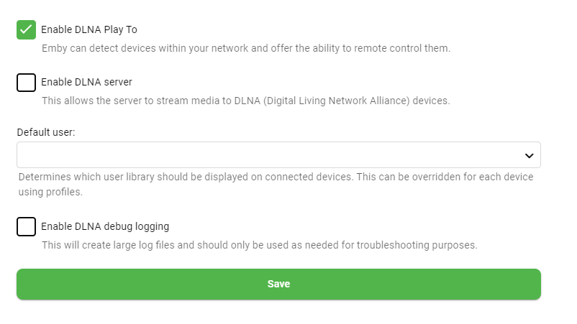Screen dimensions: 577x324
Task: Click the "Enable DLNA debug logging" label text
Action: 105,226
